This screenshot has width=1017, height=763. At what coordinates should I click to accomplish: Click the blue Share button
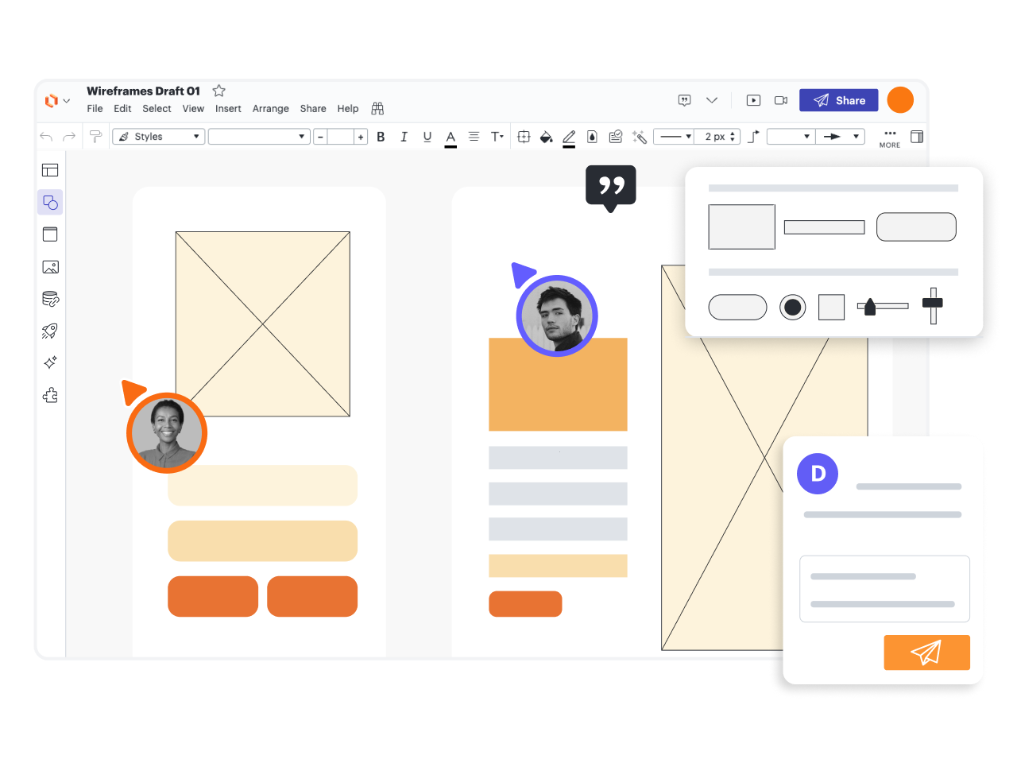[838, 100]
